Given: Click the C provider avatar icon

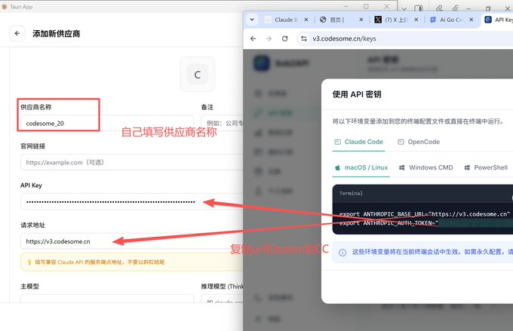Looking at the screenshot, I should point(198,75).
